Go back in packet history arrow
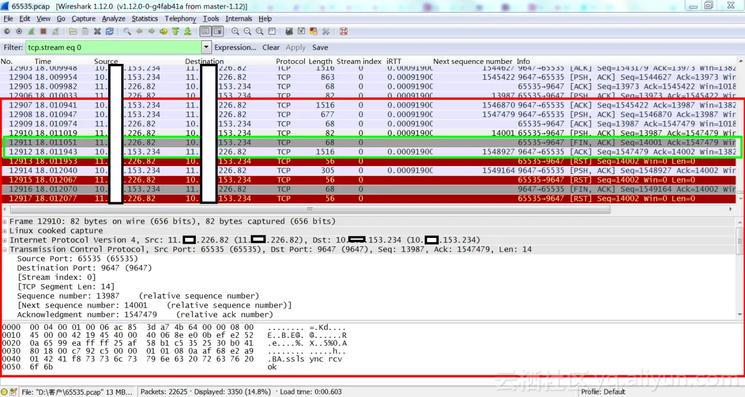Viewport: 745px width, 397px height. [139, 31]
